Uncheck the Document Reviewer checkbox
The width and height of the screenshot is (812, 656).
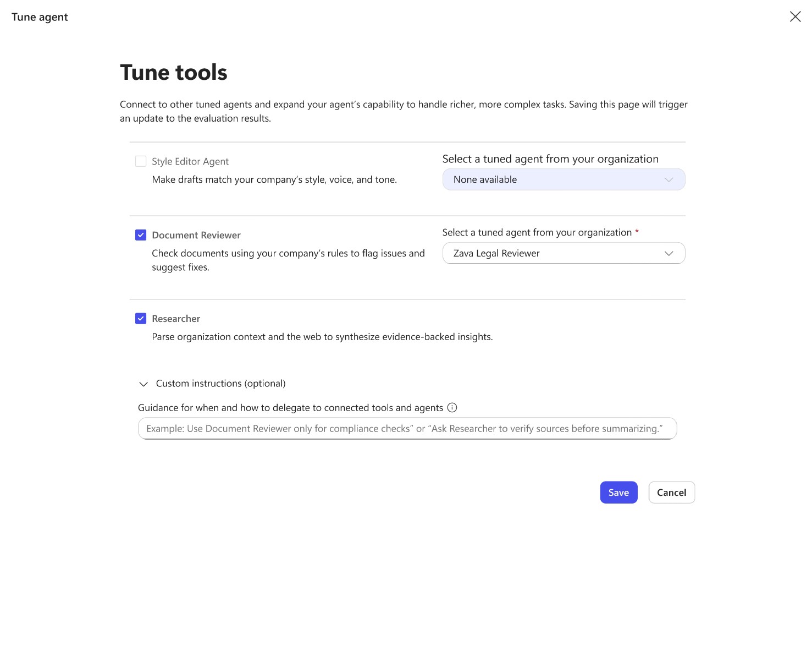tap(141, 235)
